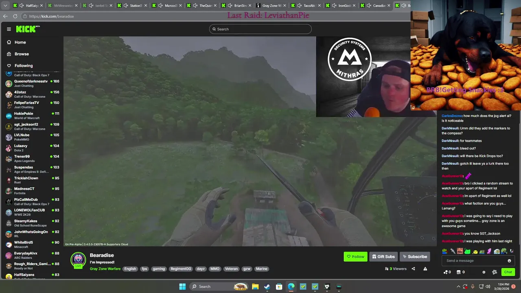Click the chat identity badge icon
Viewport: 521px width, 293px height.
click(495, 272)
